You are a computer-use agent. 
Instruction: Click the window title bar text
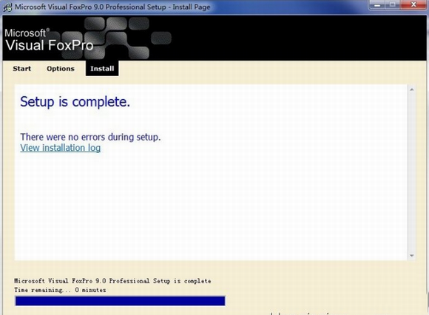point(112,7)
